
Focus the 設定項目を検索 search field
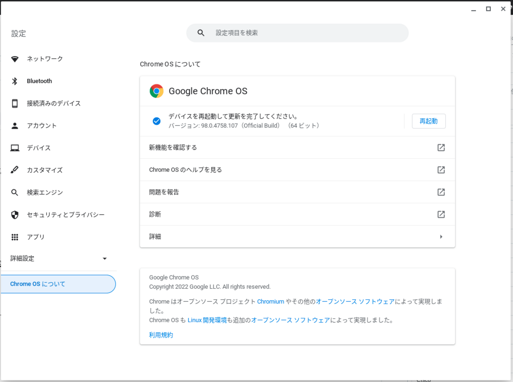click(x=304, y=33)
